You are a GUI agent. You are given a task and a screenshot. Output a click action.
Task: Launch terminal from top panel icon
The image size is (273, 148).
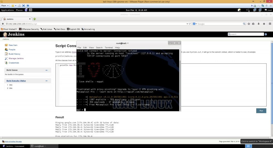point(30,10)
